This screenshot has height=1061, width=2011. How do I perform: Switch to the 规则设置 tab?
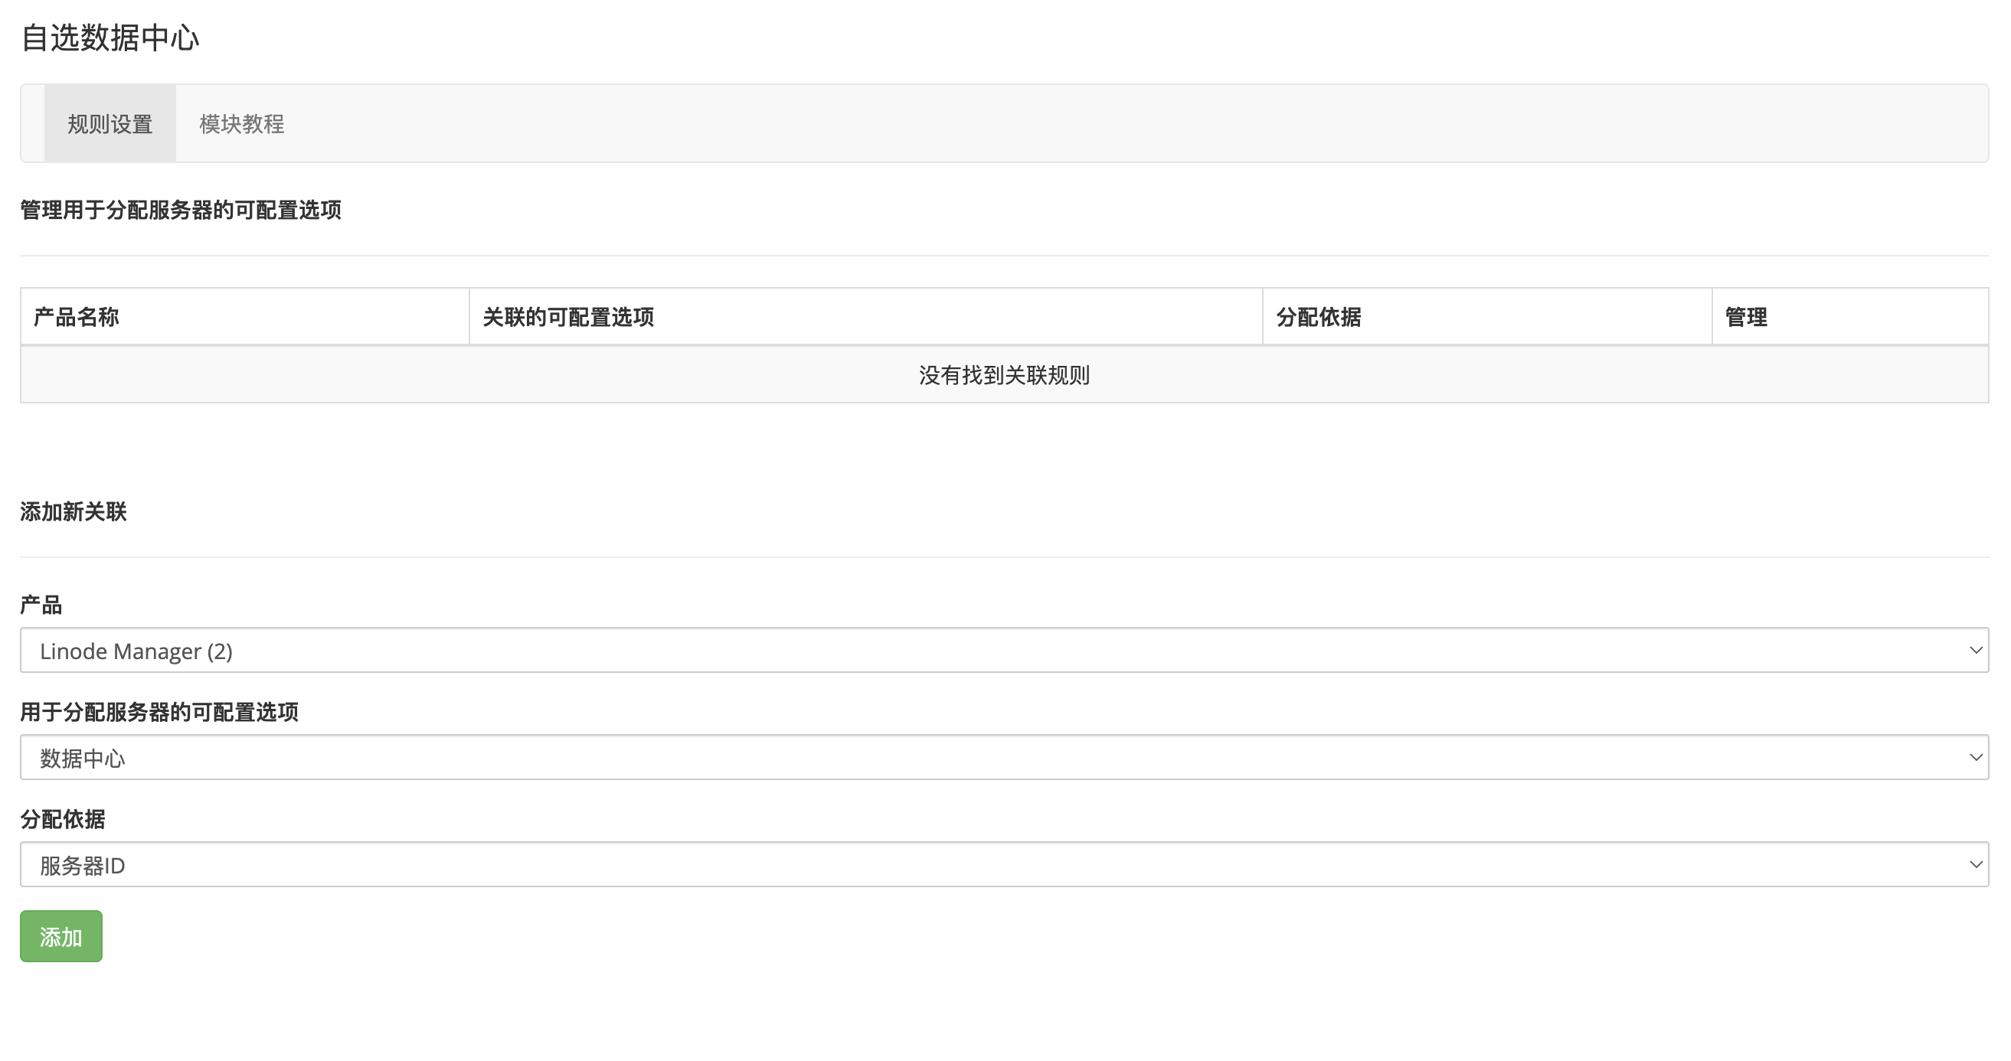point(110,124)
